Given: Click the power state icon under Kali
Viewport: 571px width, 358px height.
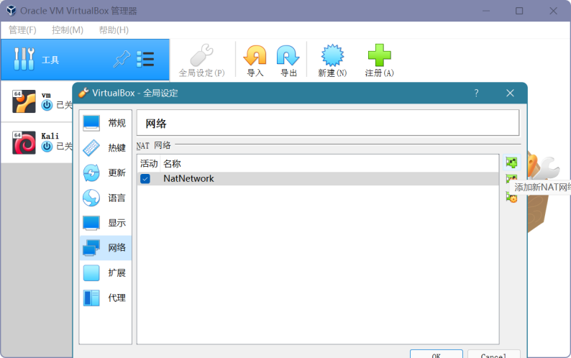Looking at the screenshot, I should point(47,147).
